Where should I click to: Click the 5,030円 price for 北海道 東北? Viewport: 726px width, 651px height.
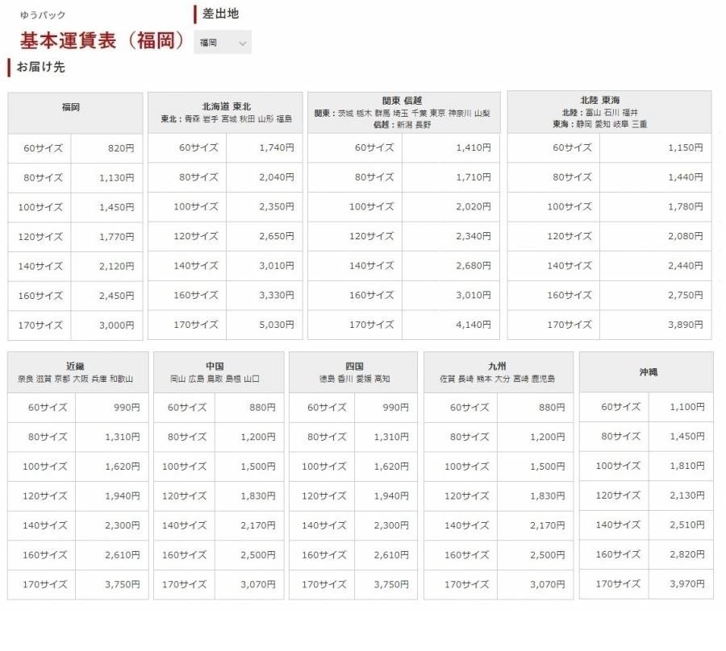click(277, 325)
